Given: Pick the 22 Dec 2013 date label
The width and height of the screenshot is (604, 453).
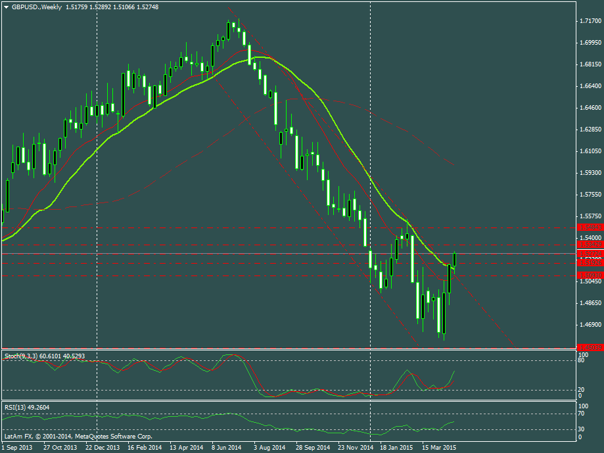Looking at the screenshot, I should (101, 447).
